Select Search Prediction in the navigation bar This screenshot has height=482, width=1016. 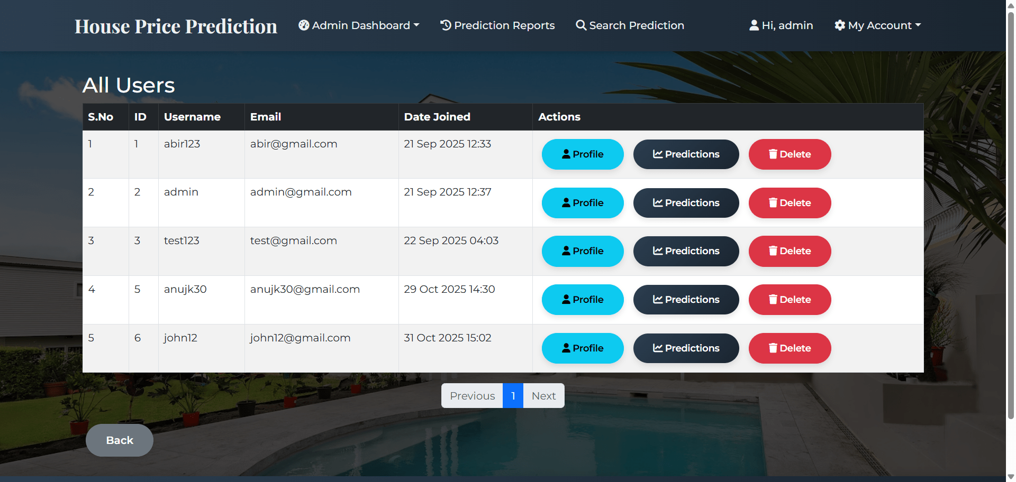click(636, 25)
